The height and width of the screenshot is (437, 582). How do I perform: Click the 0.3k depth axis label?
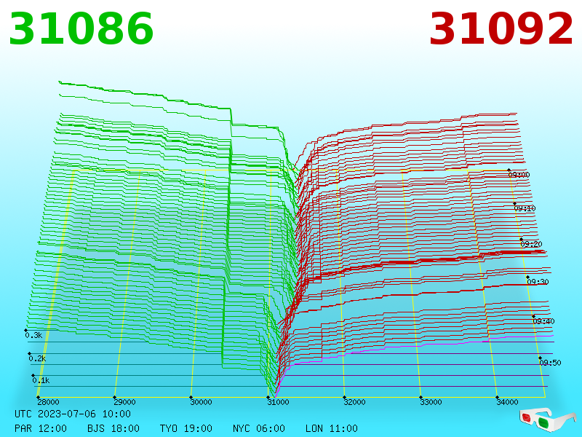[x=33, y=335]
